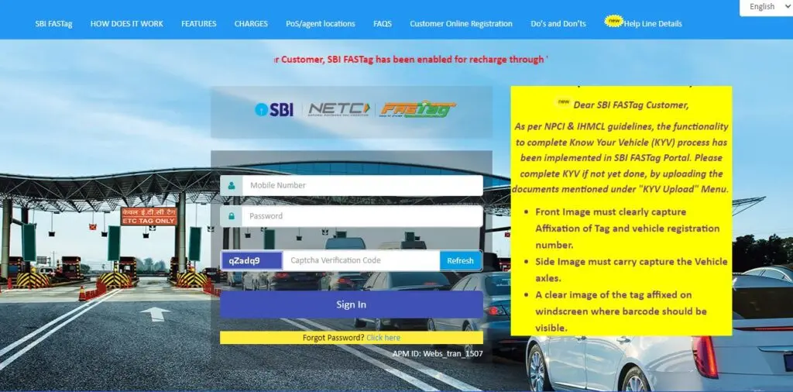Open Customer Online Registration
This screenshot has width=793, height=392.
coord(461,24)
